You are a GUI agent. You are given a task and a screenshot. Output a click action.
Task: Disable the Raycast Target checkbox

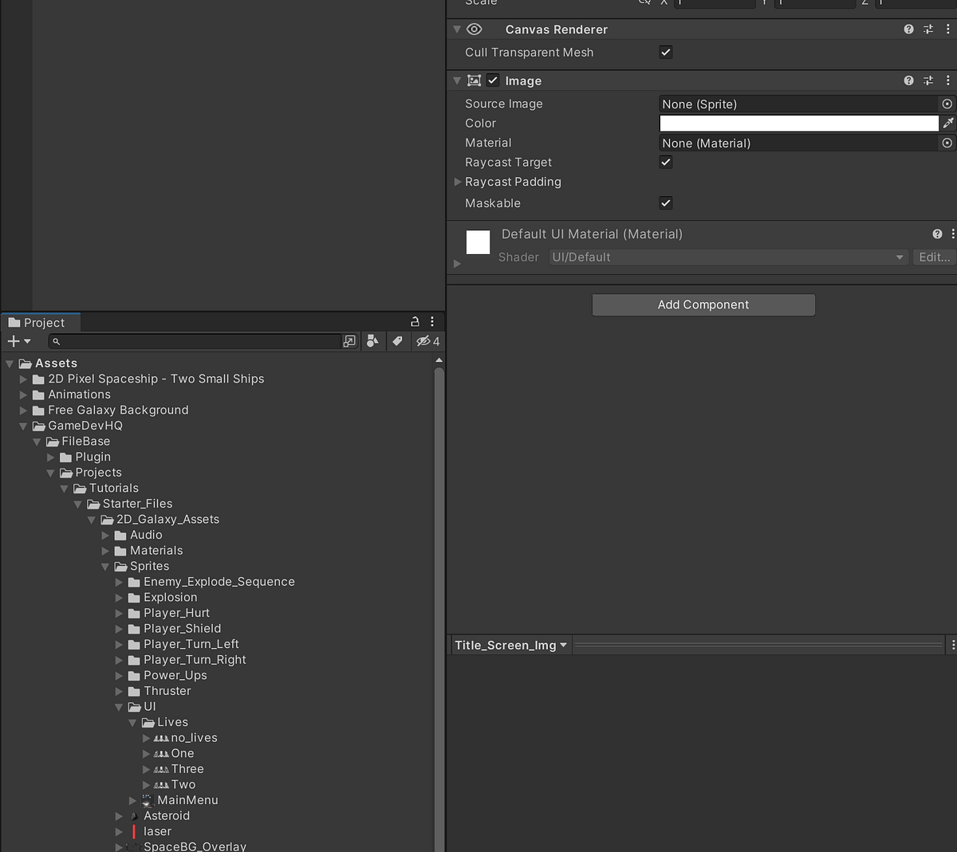tap(666, 162)
